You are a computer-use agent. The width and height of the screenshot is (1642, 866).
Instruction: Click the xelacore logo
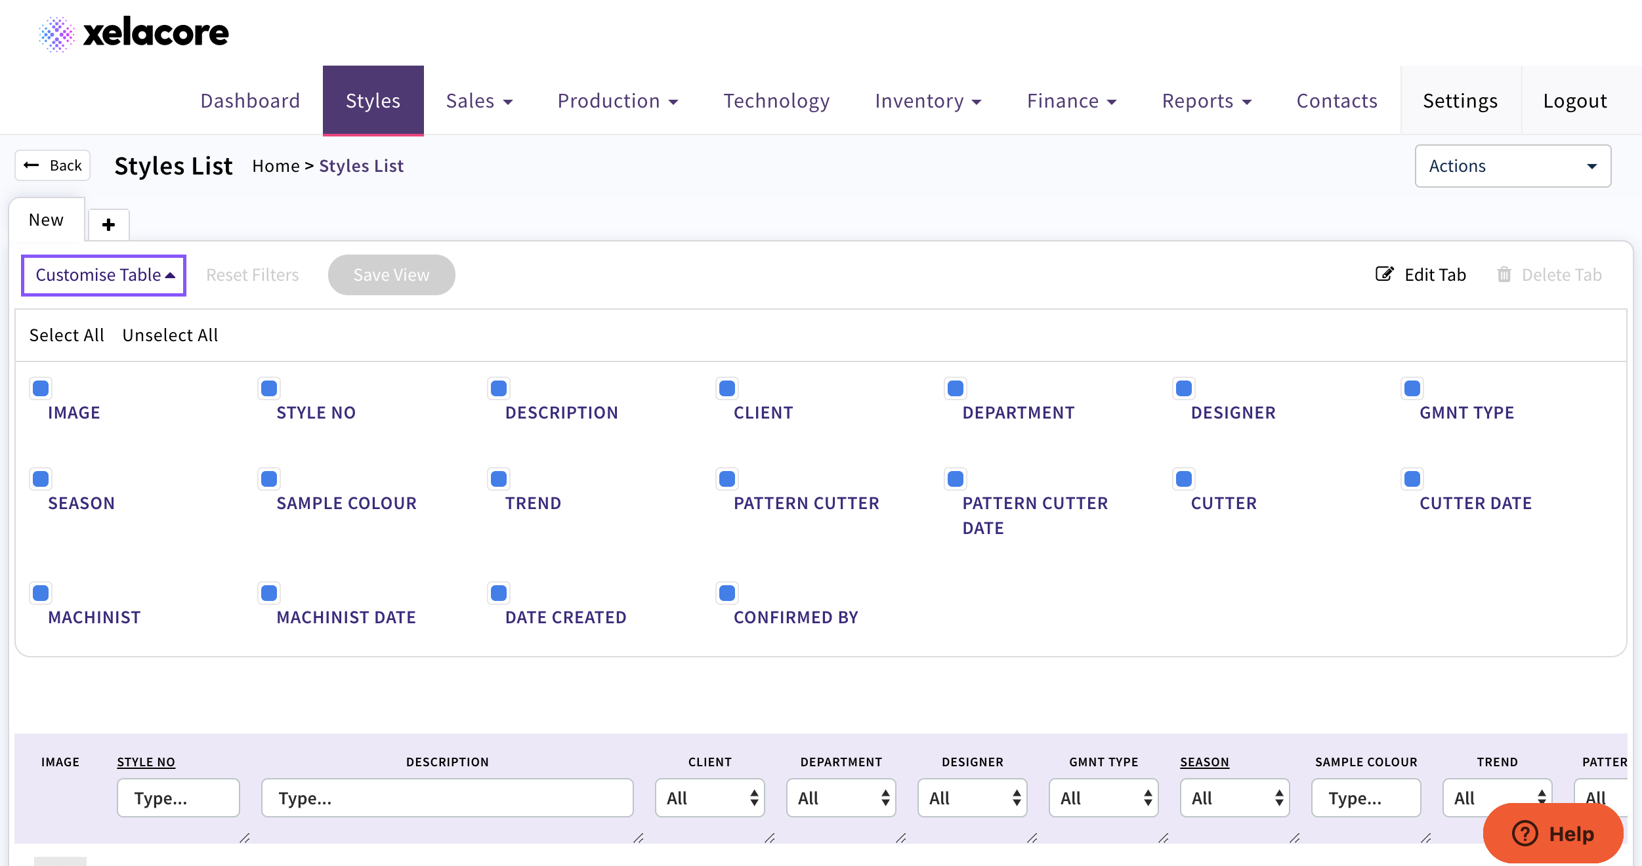click(x=134, y=33)
